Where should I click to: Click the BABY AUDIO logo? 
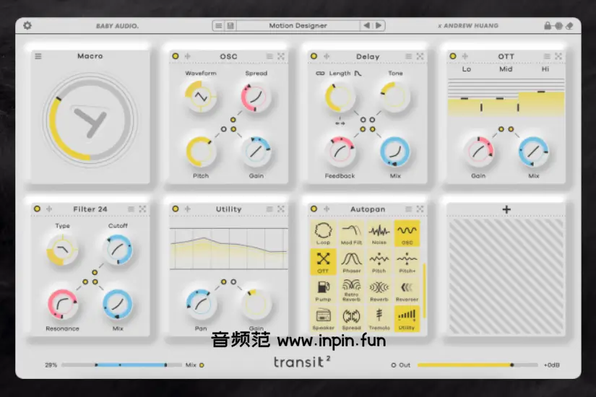tap(117, 26)
